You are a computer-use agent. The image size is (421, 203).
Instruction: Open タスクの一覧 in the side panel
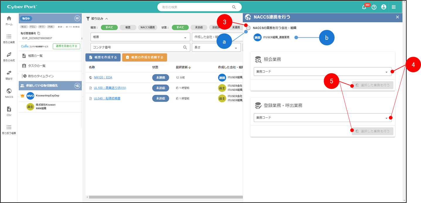coord(36,66)
